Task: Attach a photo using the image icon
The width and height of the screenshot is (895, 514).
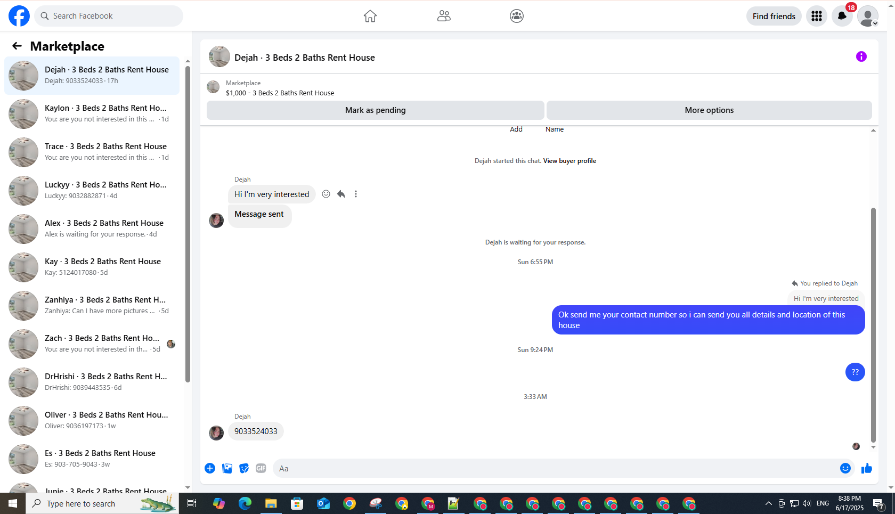Action: click(x=227, y=468)
